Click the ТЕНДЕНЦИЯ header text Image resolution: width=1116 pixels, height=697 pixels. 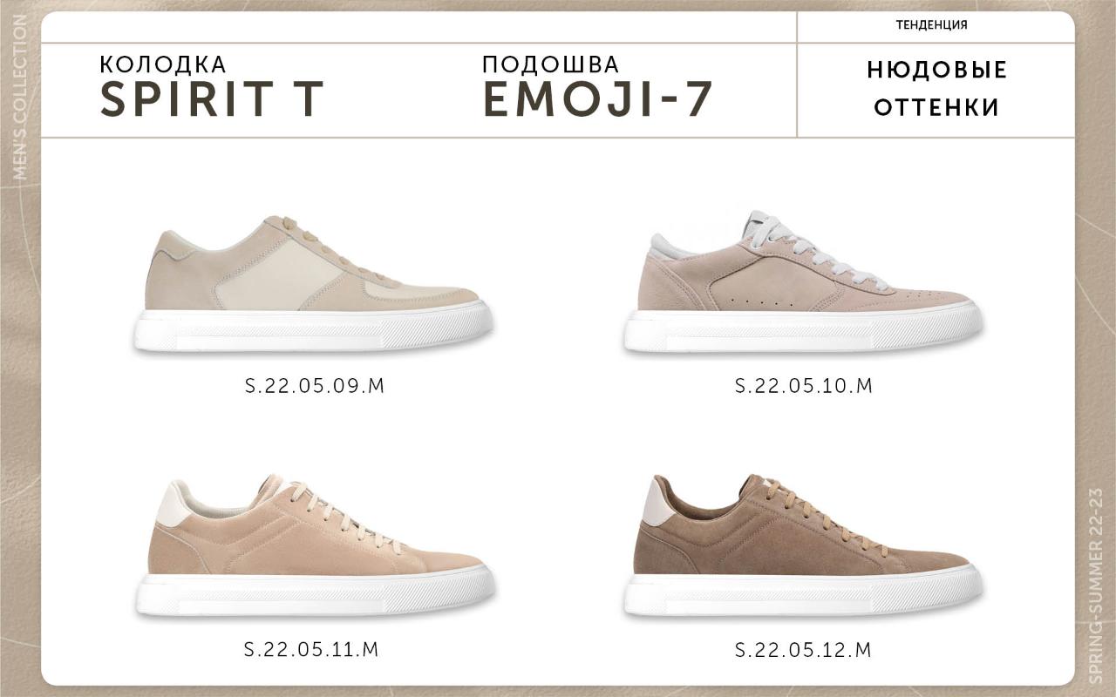pyautogui.click(x=932, y=25)
